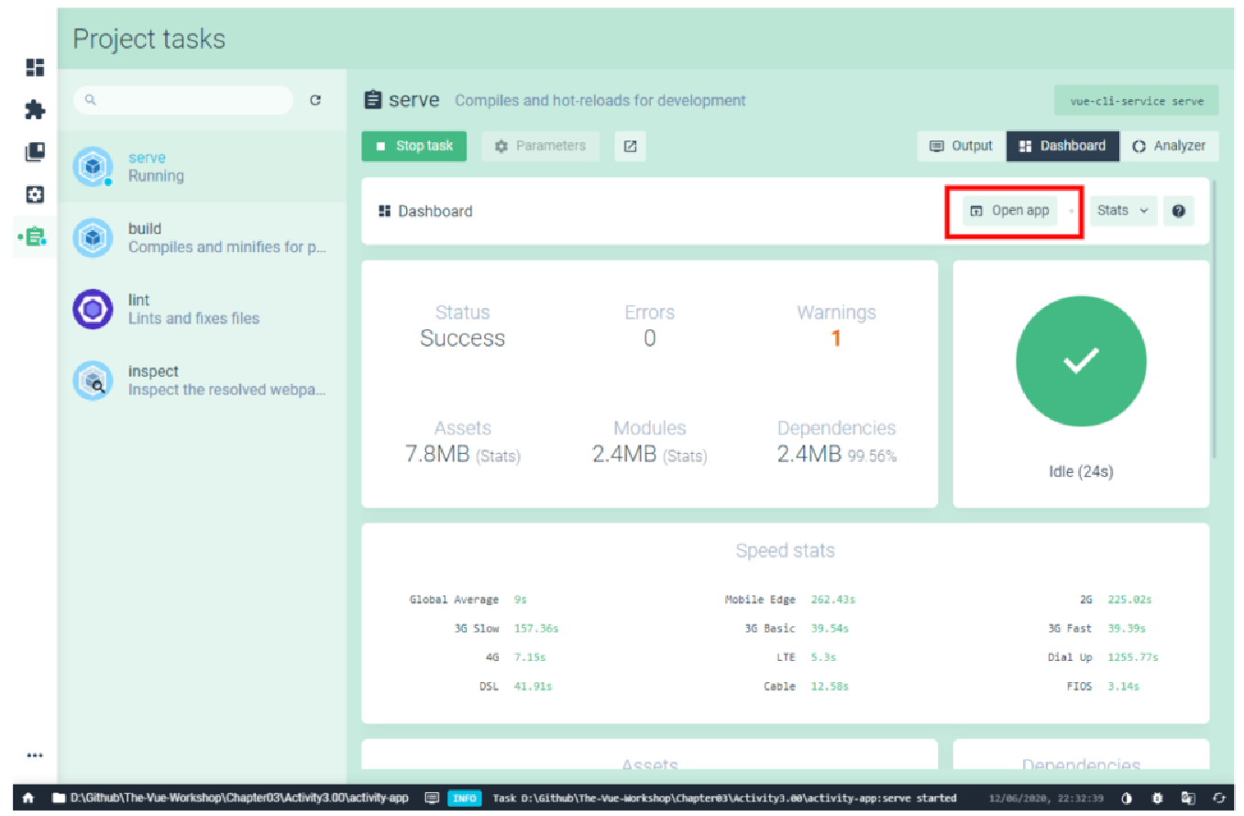Open the Tasks clipboard sidebar icon

pyautogui.click(x=35, y=237)
